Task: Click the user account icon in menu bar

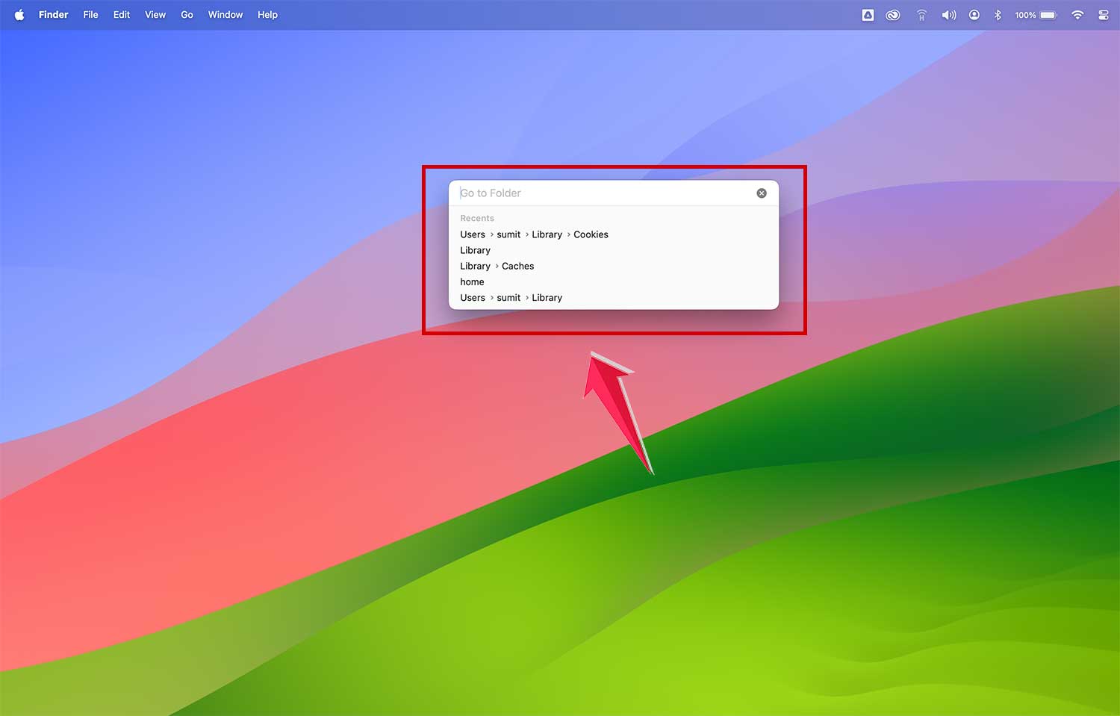Action: [x=974, y=14]
